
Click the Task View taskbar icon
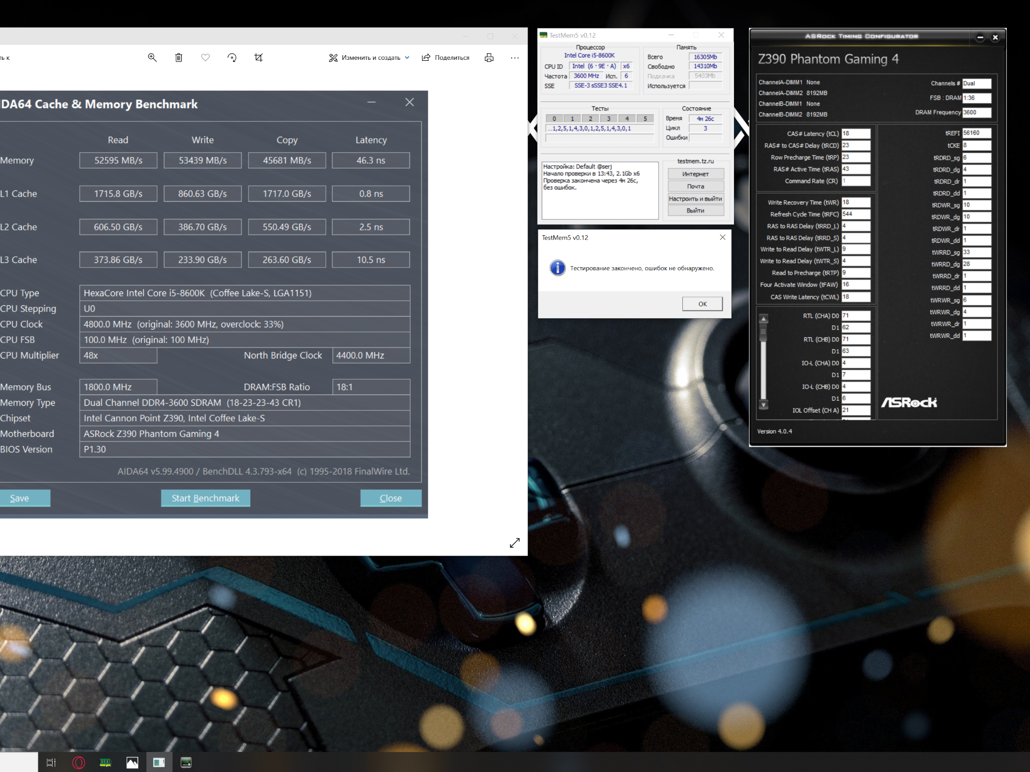click(x=51, y=762)
